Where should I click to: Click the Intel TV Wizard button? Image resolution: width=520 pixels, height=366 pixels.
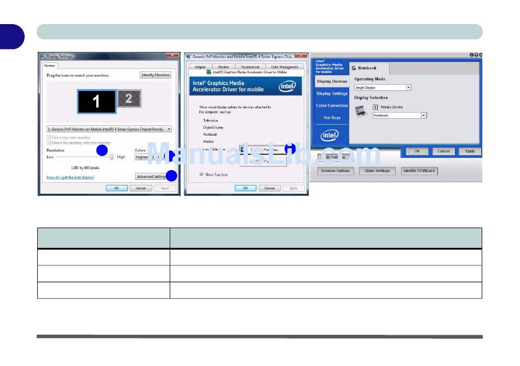click(x=419, y=171)
